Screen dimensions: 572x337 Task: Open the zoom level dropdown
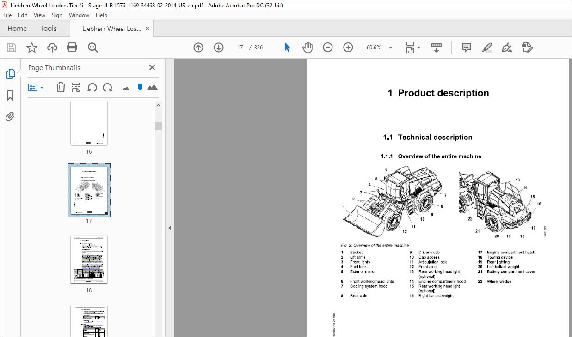390,48
